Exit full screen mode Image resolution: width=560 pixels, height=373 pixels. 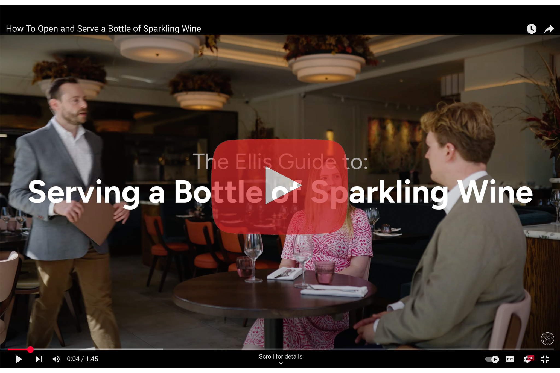coord(545,359)
